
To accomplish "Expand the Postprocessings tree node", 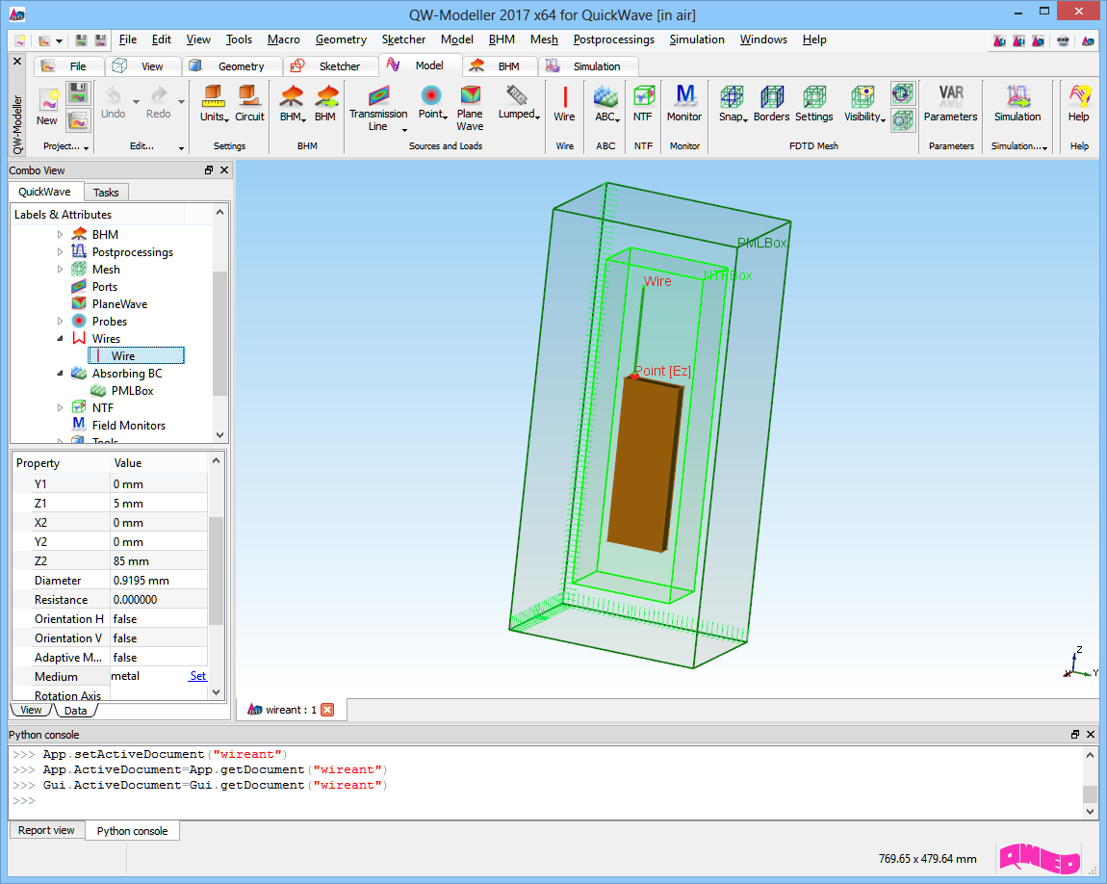I will click(x=60, y=252).
